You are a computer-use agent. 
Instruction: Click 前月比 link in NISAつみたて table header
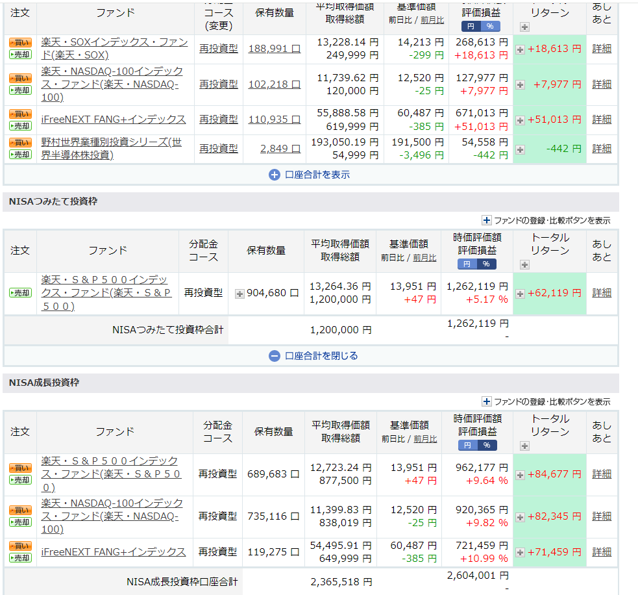(x=424, y=258)
